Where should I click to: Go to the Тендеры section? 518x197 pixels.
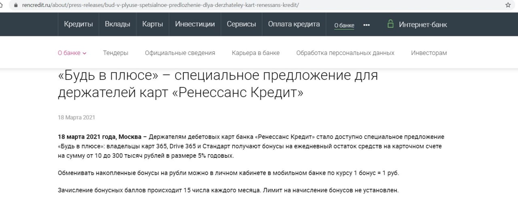[116, 53]
